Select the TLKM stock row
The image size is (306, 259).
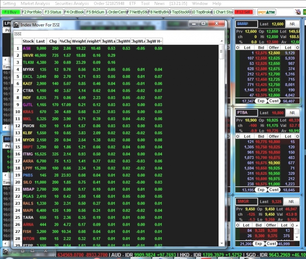point(88,62)
